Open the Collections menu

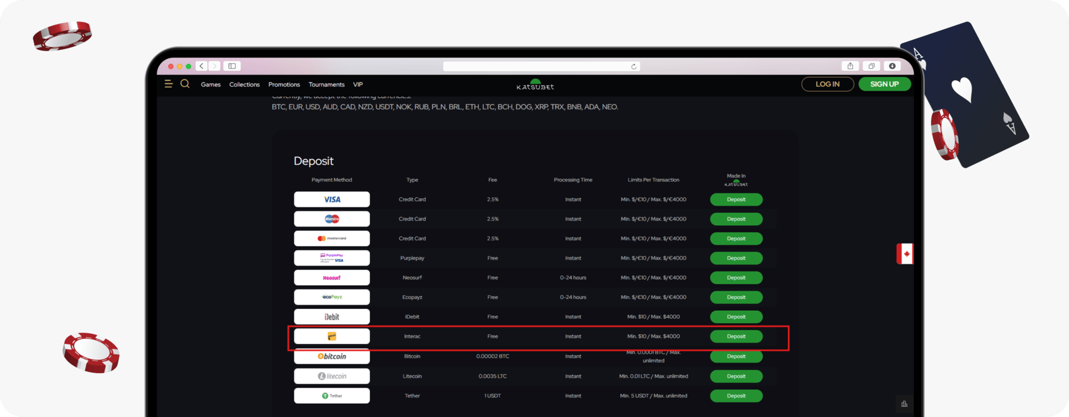(x=245, y=84)
